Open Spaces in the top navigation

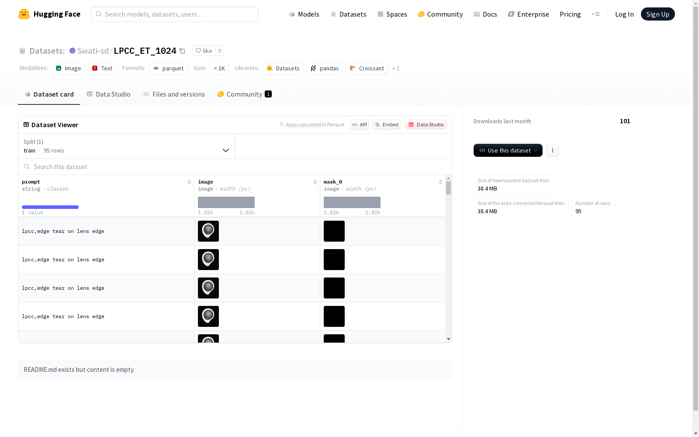pos(392,14)
